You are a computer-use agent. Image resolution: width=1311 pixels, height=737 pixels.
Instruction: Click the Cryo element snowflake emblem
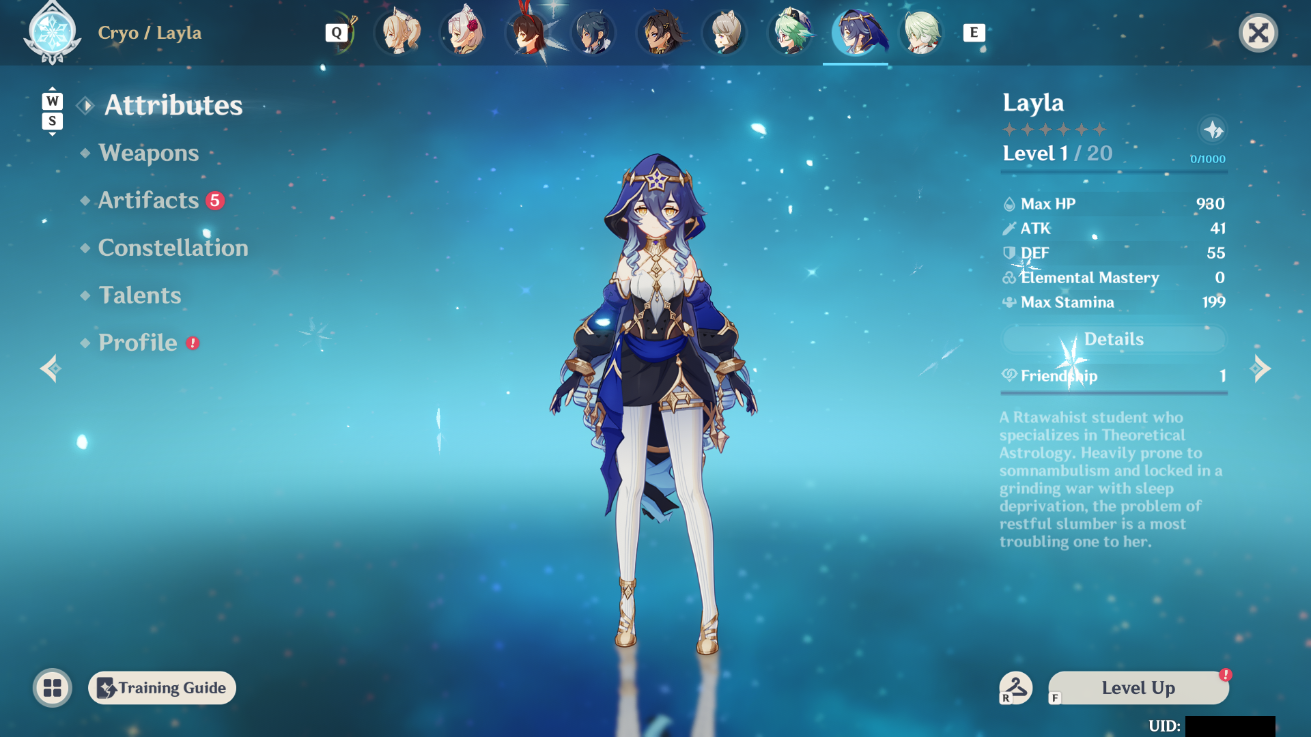pos(52,32)
